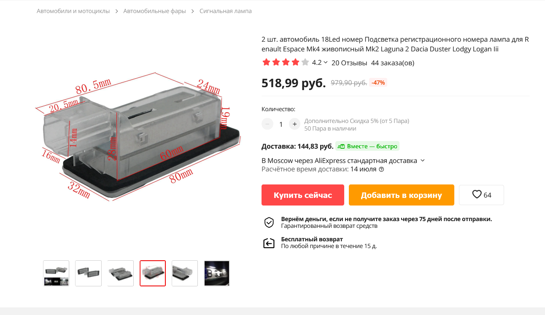
Task: Click the help question mark beside 14 июля
Action: (381, 169)
